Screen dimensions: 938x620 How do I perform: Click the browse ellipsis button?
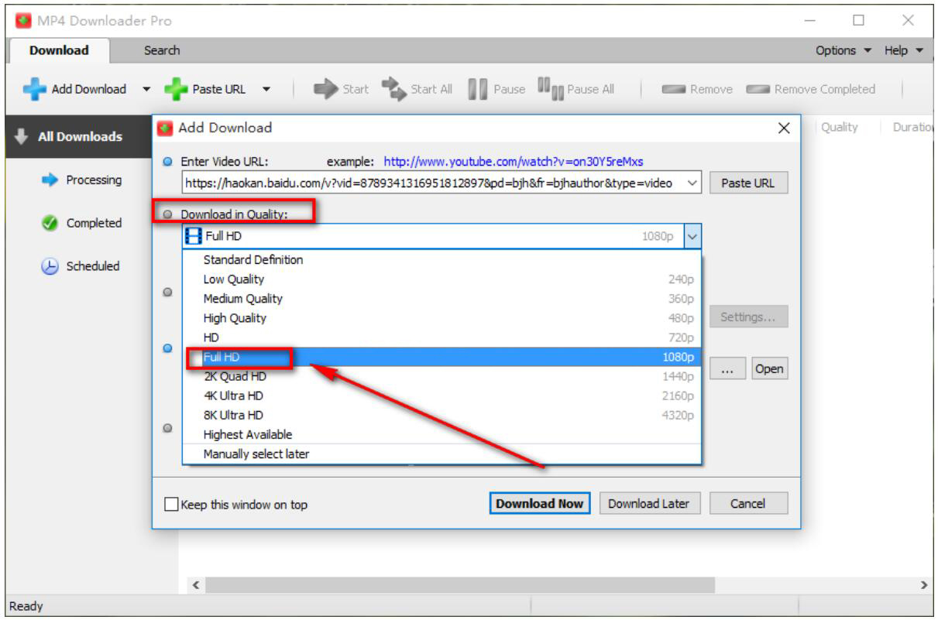coord(727,369)
